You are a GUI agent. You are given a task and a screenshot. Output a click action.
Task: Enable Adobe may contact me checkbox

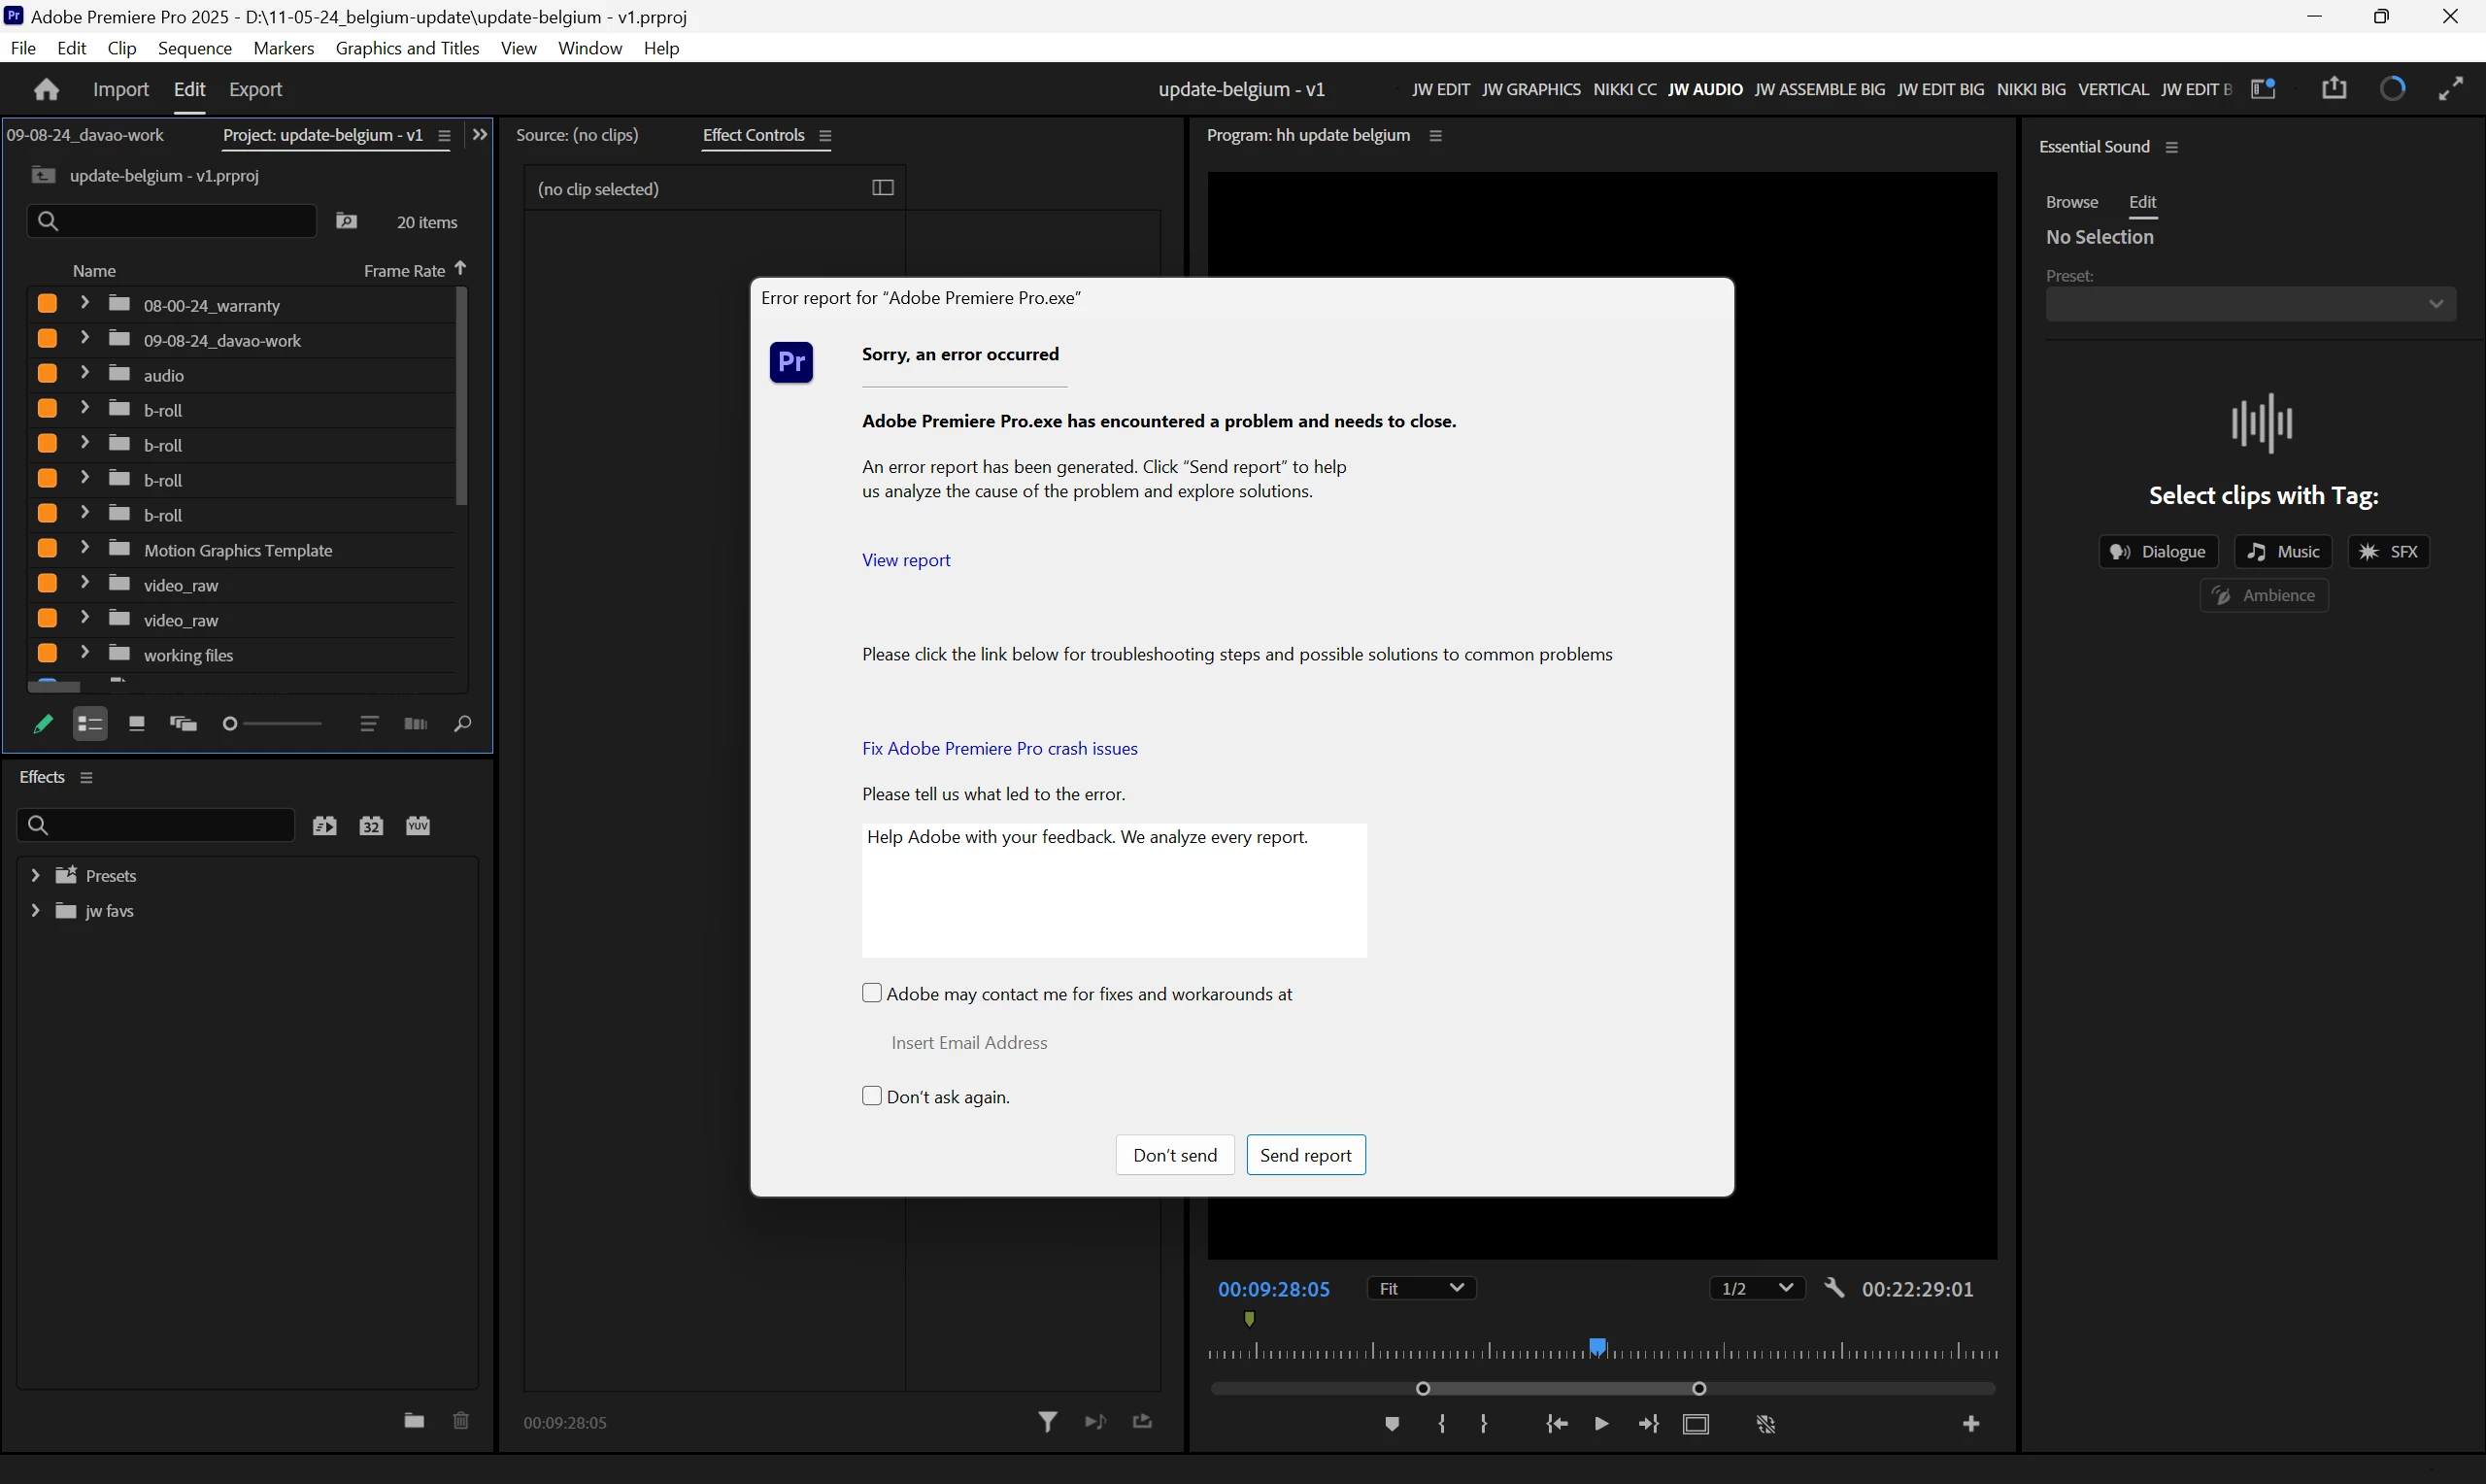(872, 993)
